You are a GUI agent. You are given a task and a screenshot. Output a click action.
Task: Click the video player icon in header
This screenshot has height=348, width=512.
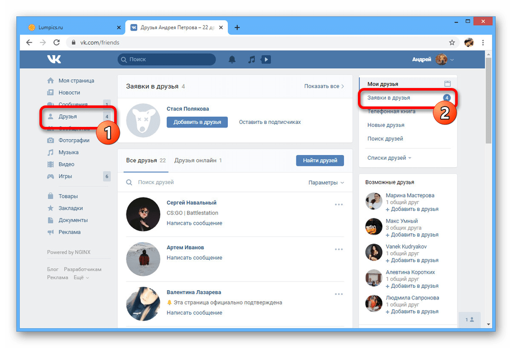click(265, 60)
